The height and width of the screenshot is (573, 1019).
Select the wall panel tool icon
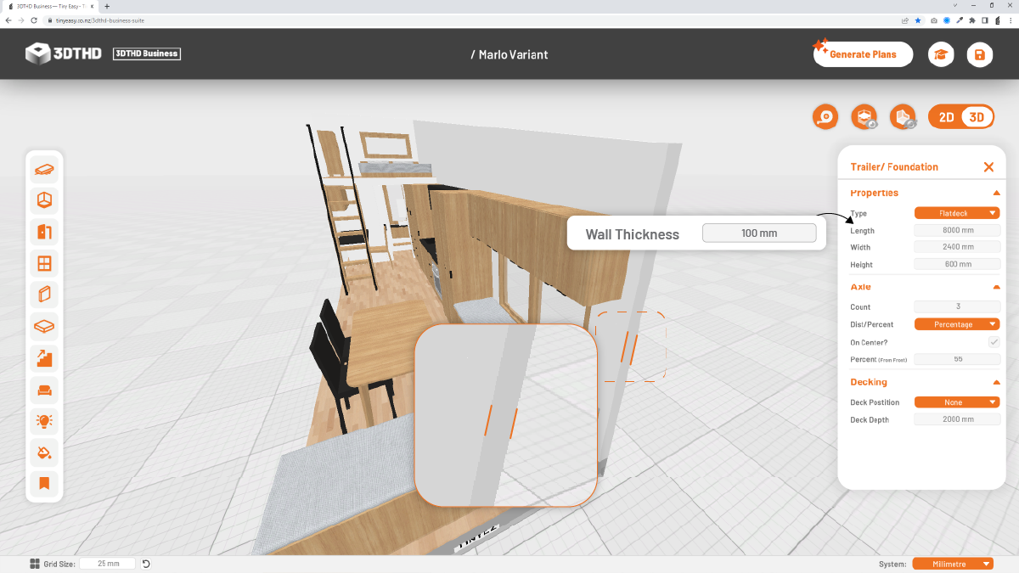pyautogui.click(x=44, y=295)
